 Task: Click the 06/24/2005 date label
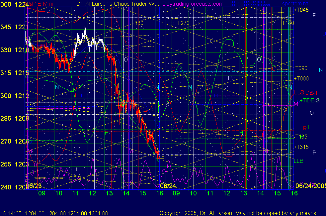311,186
